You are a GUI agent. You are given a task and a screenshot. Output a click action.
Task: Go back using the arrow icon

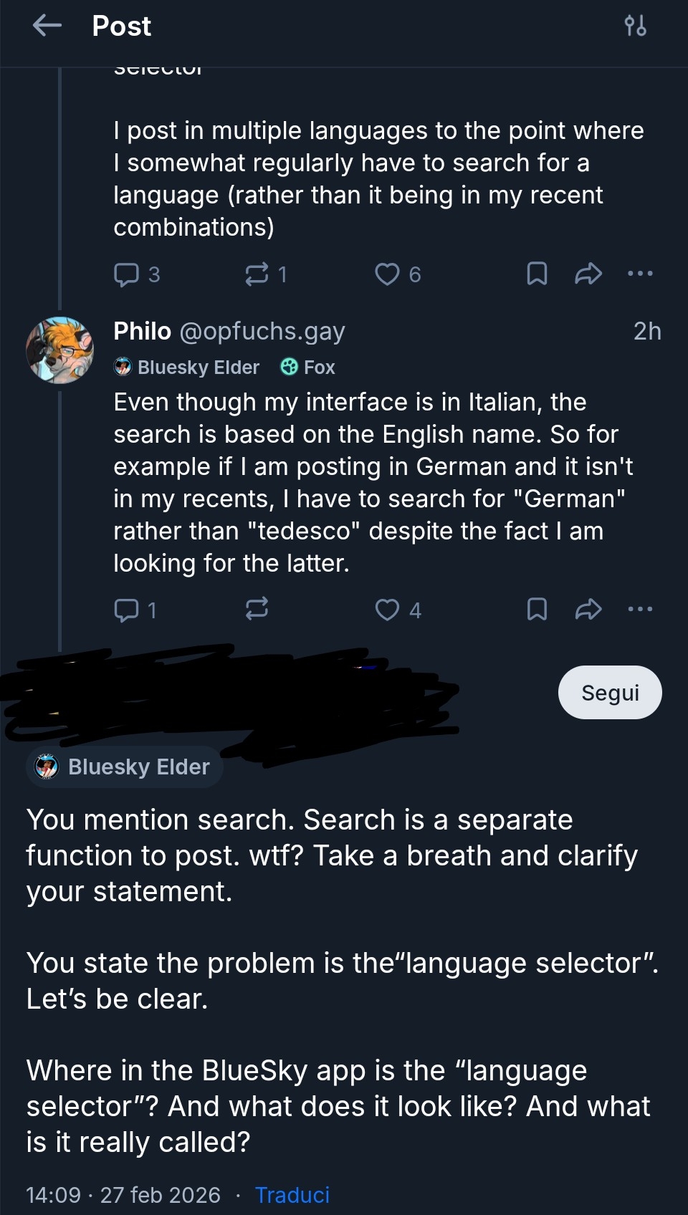coord(47,27)
